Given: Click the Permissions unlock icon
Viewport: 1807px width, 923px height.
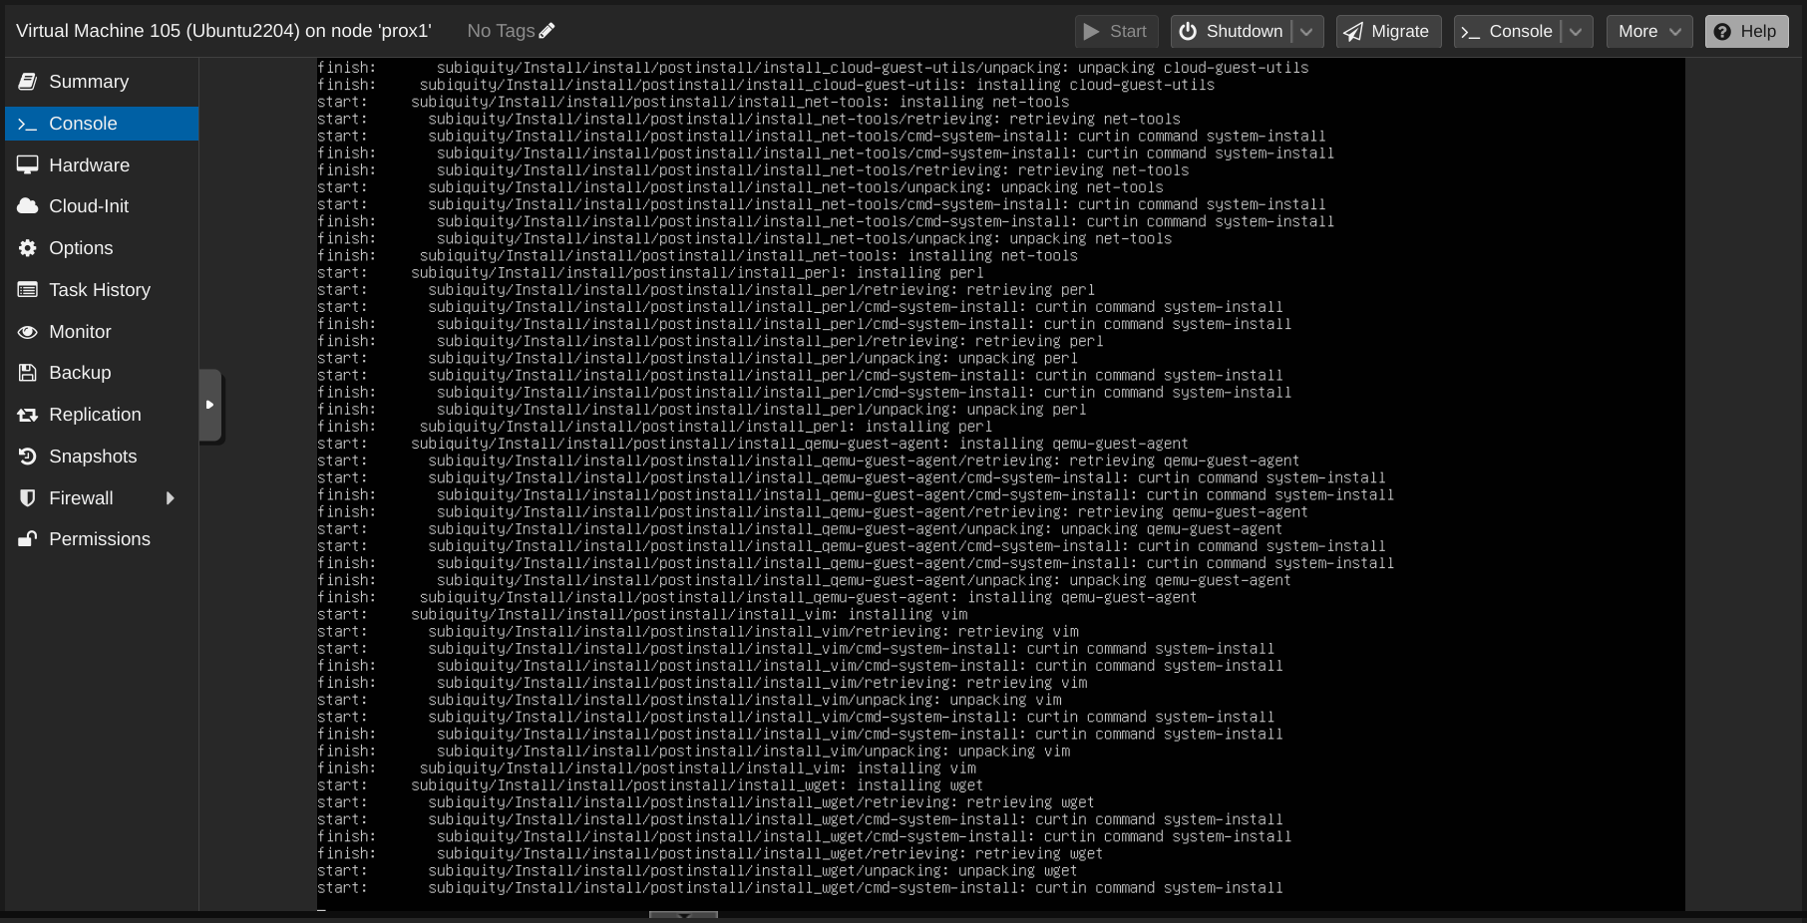Looking at the screenshot, I should pyautogui.click(x=28, y=539).
